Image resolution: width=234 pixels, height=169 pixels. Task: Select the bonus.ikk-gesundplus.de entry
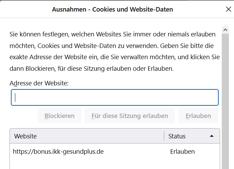click(x=58, y=152)
